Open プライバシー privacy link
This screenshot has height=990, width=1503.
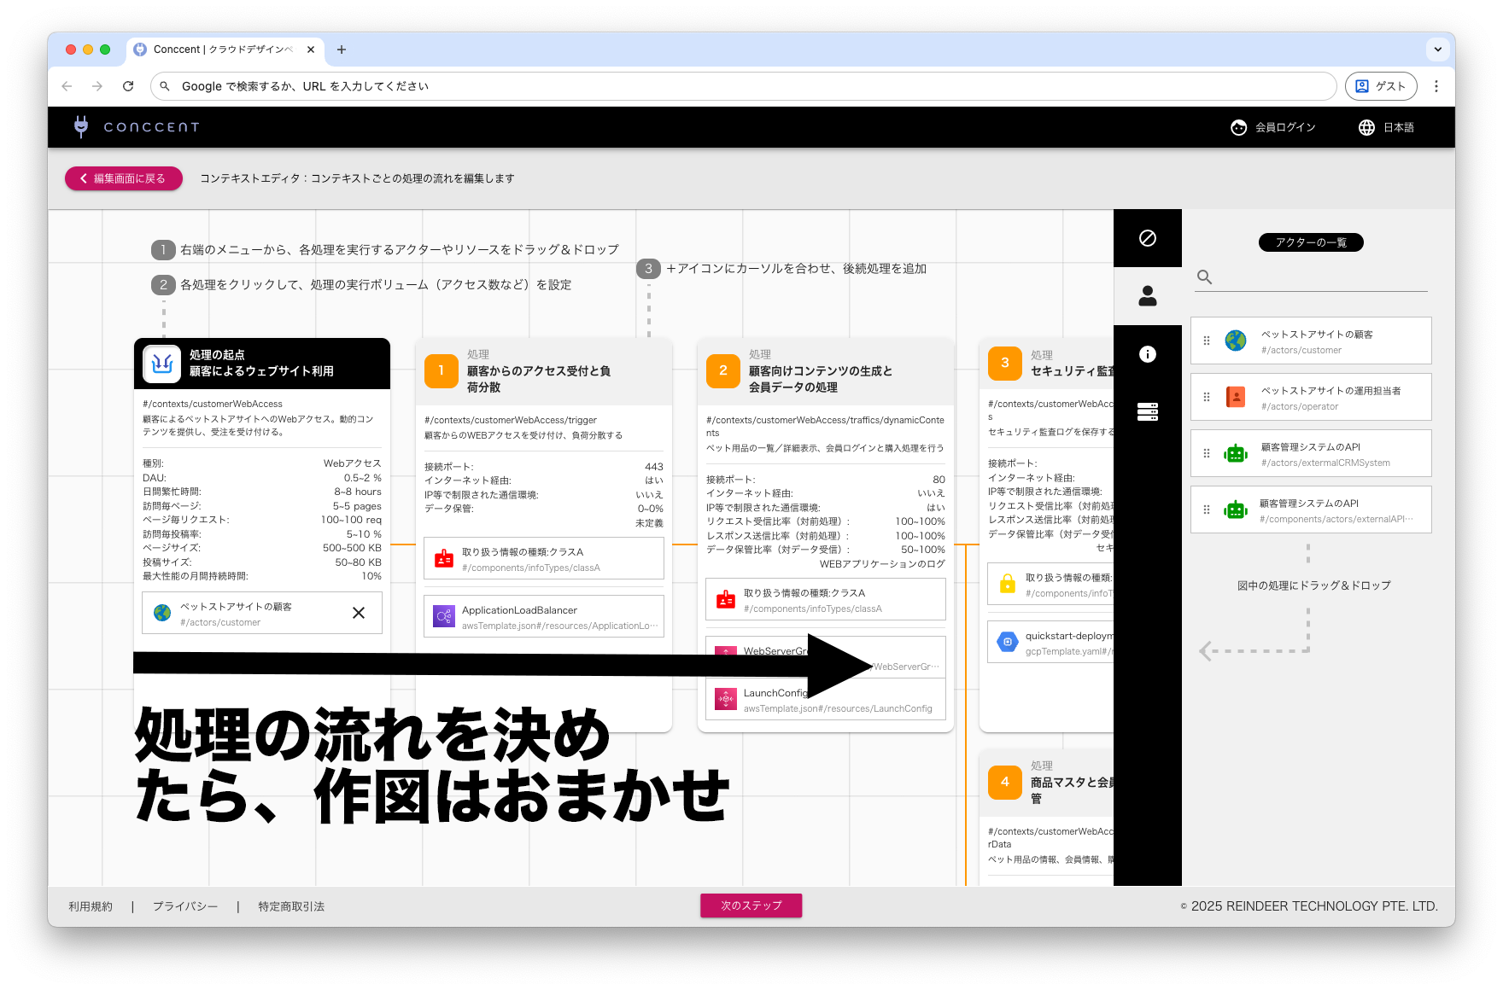(x=185, y=906)
